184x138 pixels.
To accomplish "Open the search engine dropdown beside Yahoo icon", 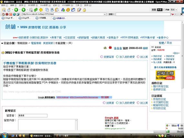I will coord(176,14).
